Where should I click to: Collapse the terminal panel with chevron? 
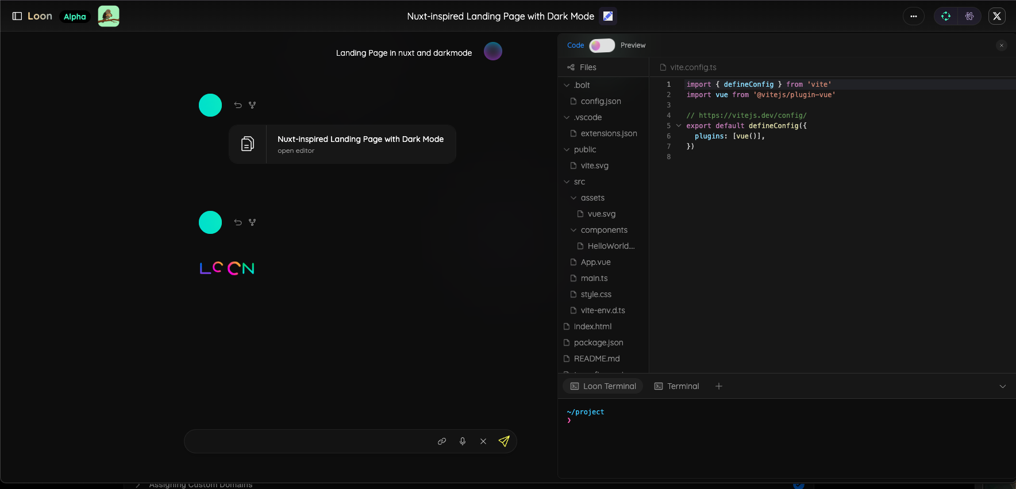pyautogui.click(x=1003, y=386)
